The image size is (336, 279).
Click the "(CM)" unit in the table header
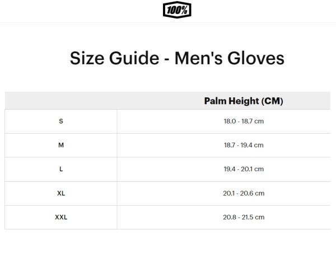click(272, 101)
